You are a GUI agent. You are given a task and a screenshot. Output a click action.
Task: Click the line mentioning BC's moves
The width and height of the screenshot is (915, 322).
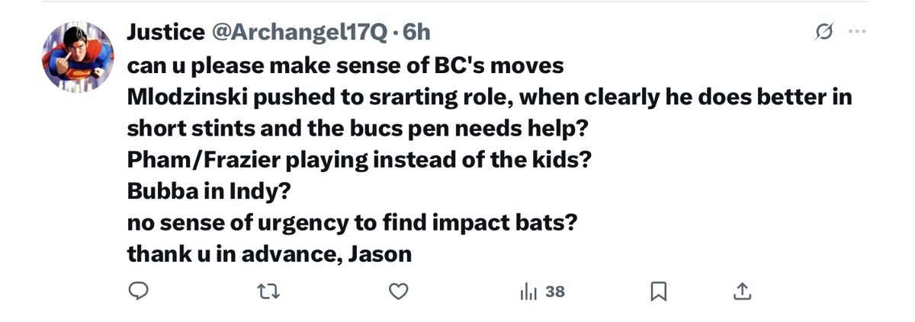(345, 65)
